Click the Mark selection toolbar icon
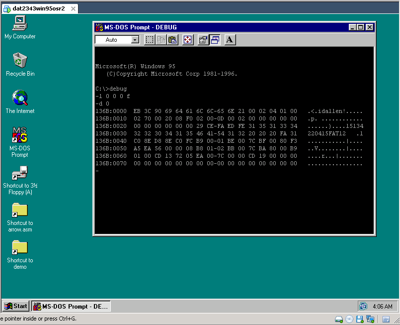This screenshot has height=325, width=400. pyautogui.click(x=150, y=40)
